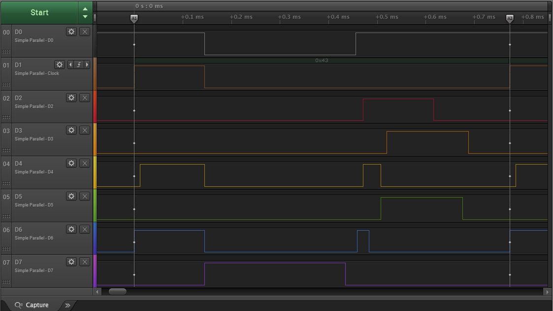553x311 pixels.
Task: Click the D2 channel name label
Action: point(18,98)
